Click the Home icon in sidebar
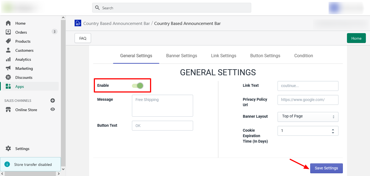Viewport: 370px width, 176px height. coord(8,23)
